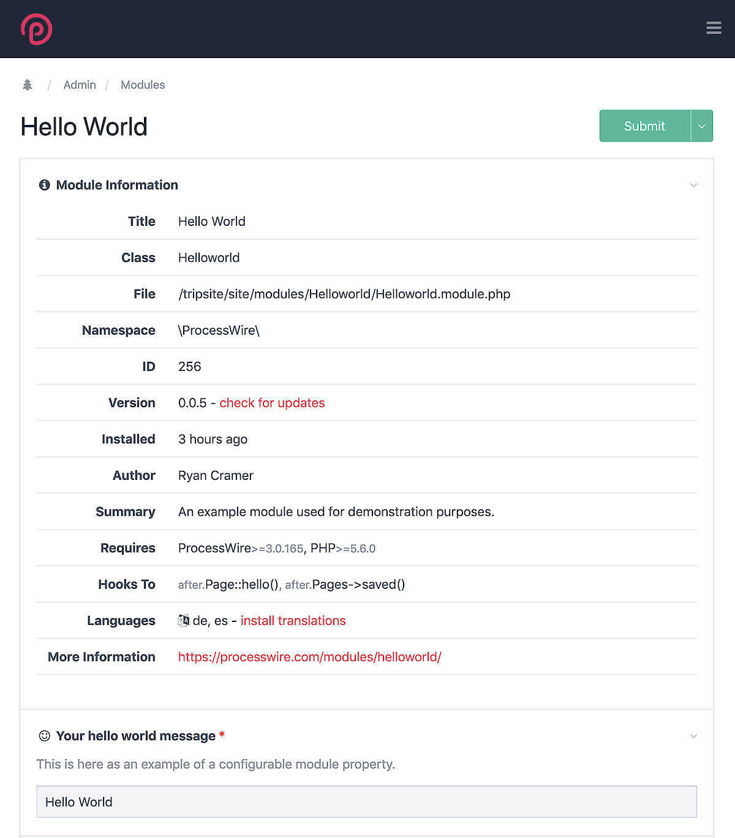Collapse the Your hello world message section
Viewport: 735px width, 838px height.
pos(693,736)
